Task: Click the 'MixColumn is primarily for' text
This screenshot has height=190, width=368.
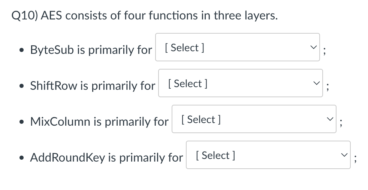Action: point(99,122)
